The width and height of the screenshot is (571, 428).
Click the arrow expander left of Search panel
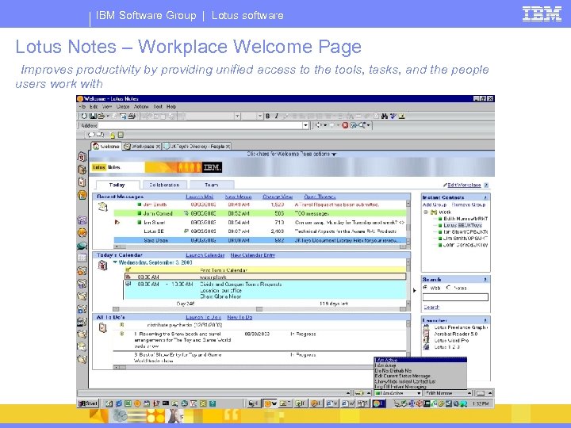click(415, 290)
